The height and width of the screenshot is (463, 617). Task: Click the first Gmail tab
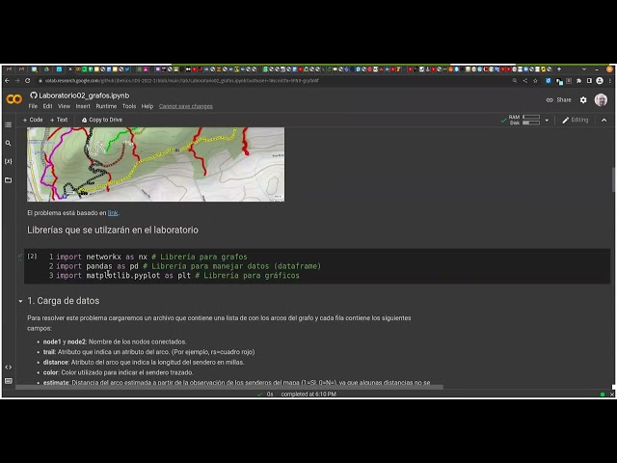[9, 69]
